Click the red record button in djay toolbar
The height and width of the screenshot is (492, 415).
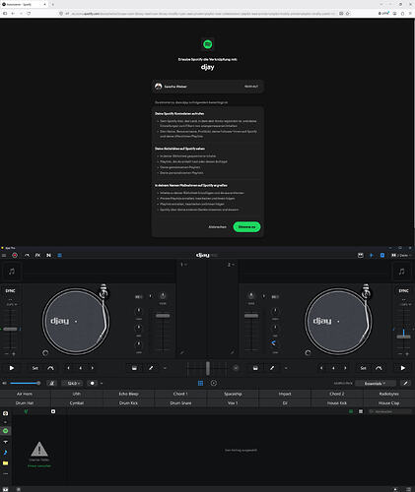tap(15, 255)
